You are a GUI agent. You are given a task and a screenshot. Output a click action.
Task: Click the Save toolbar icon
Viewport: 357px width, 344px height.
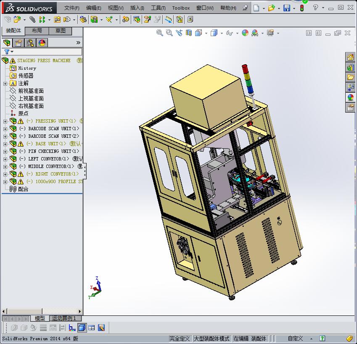[287, 8]
